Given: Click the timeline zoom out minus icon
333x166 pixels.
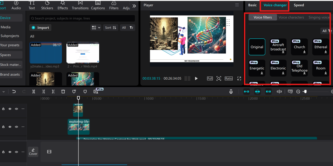Looking at the screenshot, I should [298, 92].
